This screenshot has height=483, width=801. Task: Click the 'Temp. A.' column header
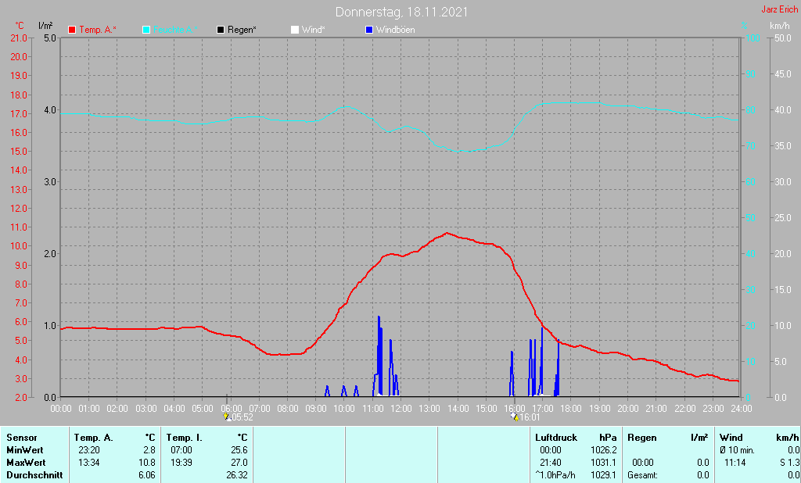(x=94, y=438)
